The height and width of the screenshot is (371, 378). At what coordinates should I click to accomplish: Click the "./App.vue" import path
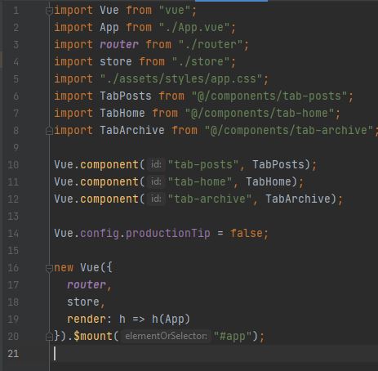(194, 28)
